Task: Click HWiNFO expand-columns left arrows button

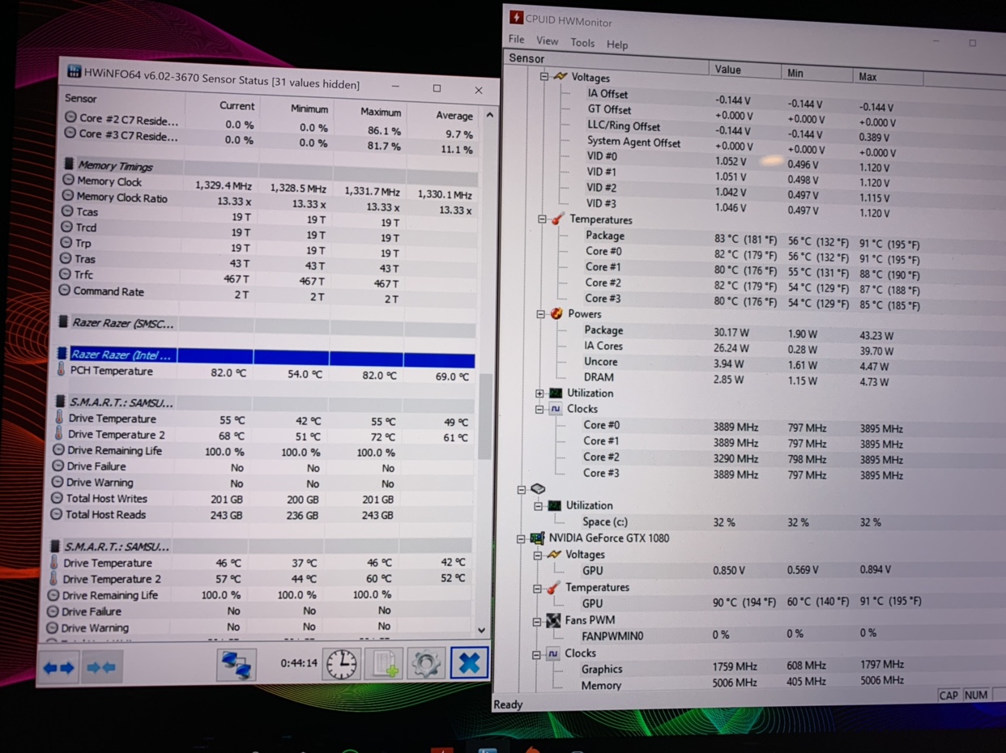Action: pos(59,667)
